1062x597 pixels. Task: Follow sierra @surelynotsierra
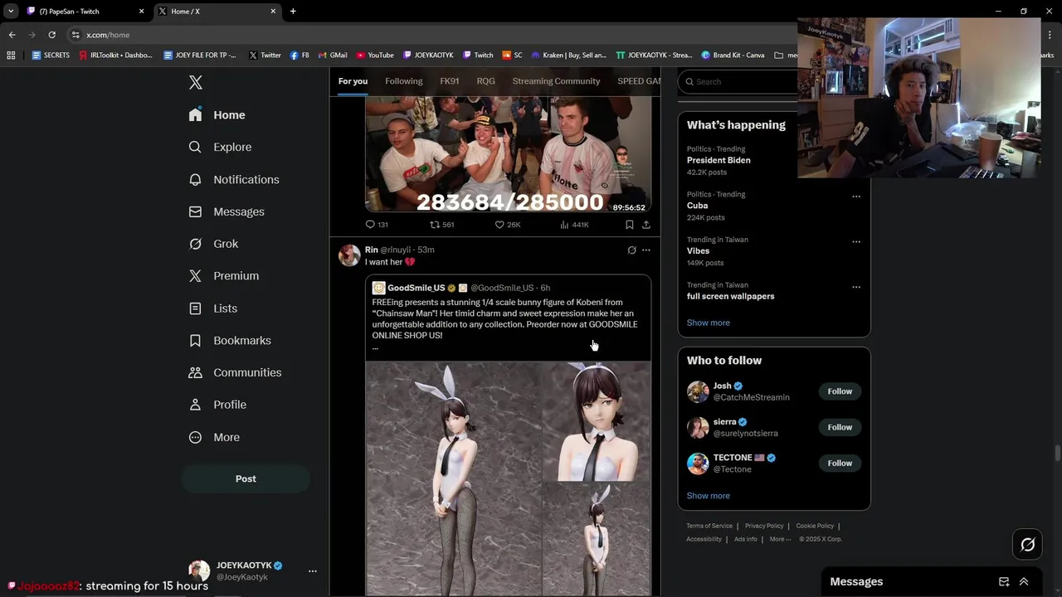point(840,427)
